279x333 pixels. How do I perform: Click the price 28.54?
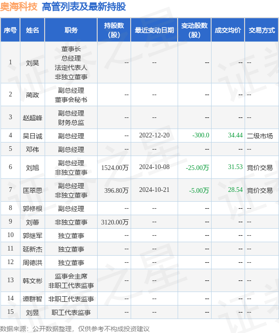tap(235, 190)
